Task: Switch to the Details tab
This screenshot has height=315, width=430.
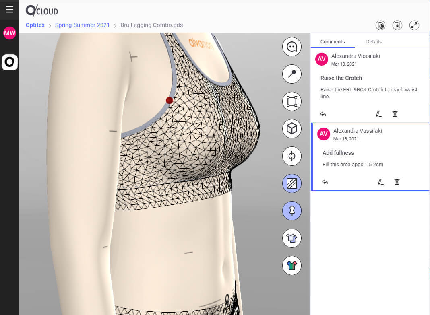Action: pos(374,42)
